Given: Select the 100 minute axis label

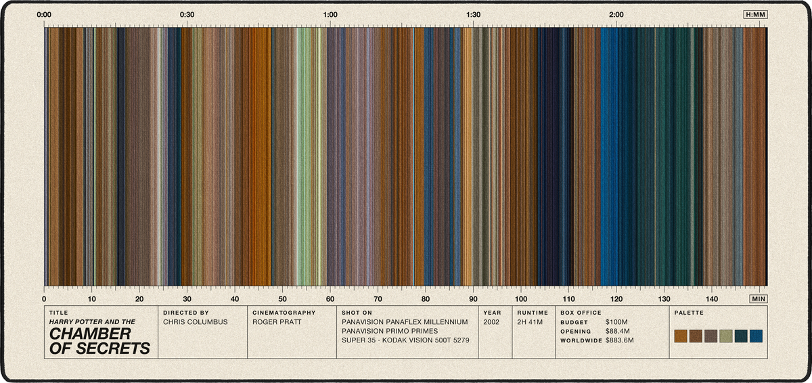Looking at the screenshot, I should (521, 298).
